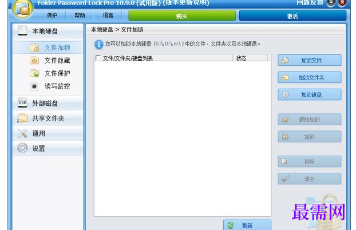Viewport: 356px width, 230px height.
Task: Open the 保护 menu
Action: (52, 15)
